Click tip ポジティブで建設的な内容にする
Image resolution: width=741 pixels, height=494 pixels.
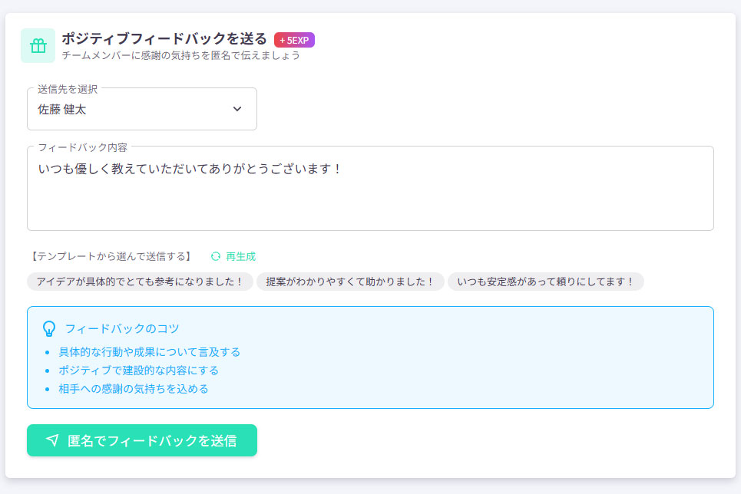[x=138, y=370]
